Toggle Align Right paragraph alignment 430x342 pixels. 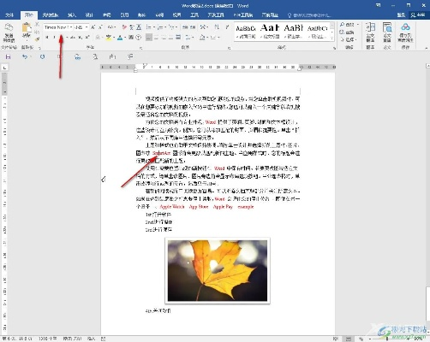click(164, 38)
